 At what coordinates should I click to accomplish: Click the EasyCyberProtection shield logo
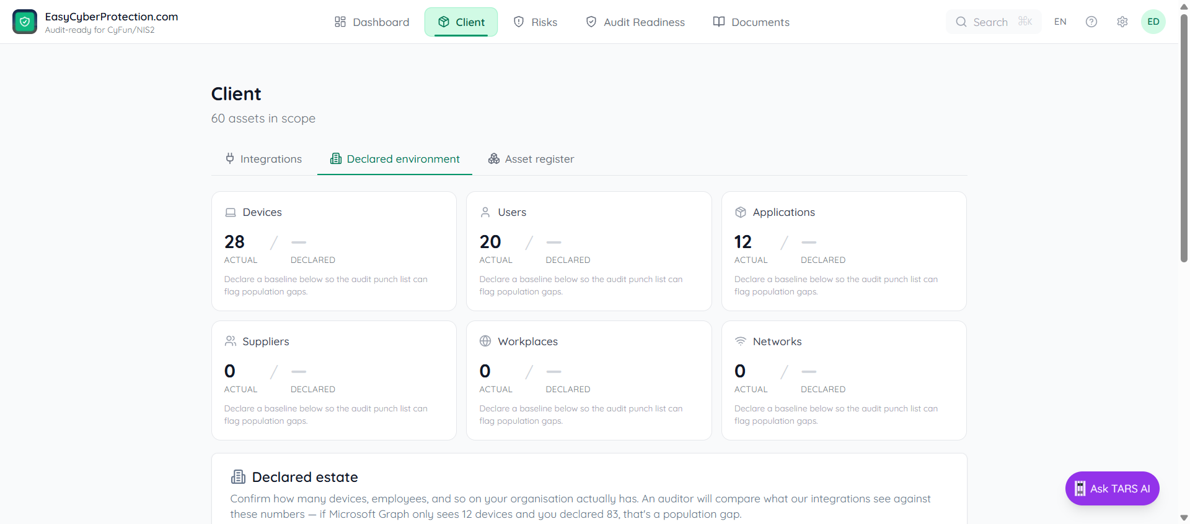[x=25, y=22]
